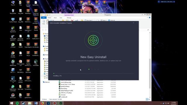187x105 pixels.
Task: Open the Open dropdown in ribbon
Action: click(103, 20)
